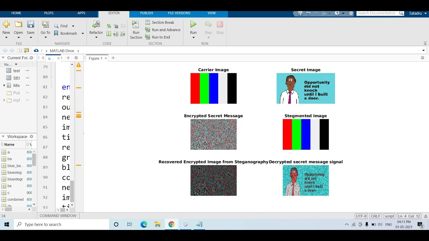Open the COMMAND WINDOW panel
429x241 pixels.
click(58, 216)
